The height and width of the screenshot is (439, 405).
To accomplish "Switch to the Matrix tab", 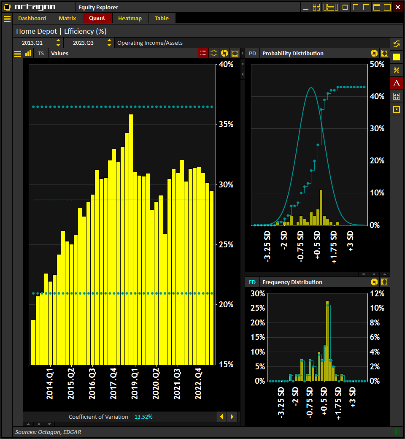I will (67, 19).
